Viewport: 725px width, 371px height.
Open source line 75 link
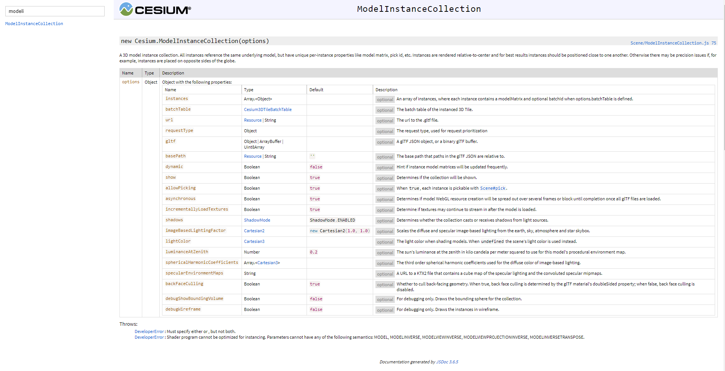click(x=714, y=43)
